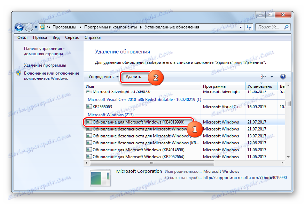This screenshot has height=204, width=305.
Task: Expand the arrow after Программы breadcrumb
Action: pos(80,27)
